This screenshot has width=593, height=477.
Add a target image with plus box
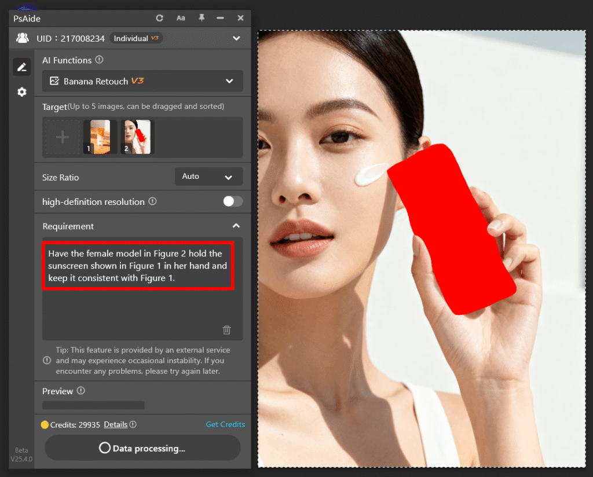(x=62, y=137)
